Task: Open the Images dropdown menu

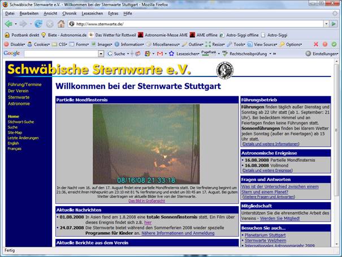Action: [x=102, y=44]
